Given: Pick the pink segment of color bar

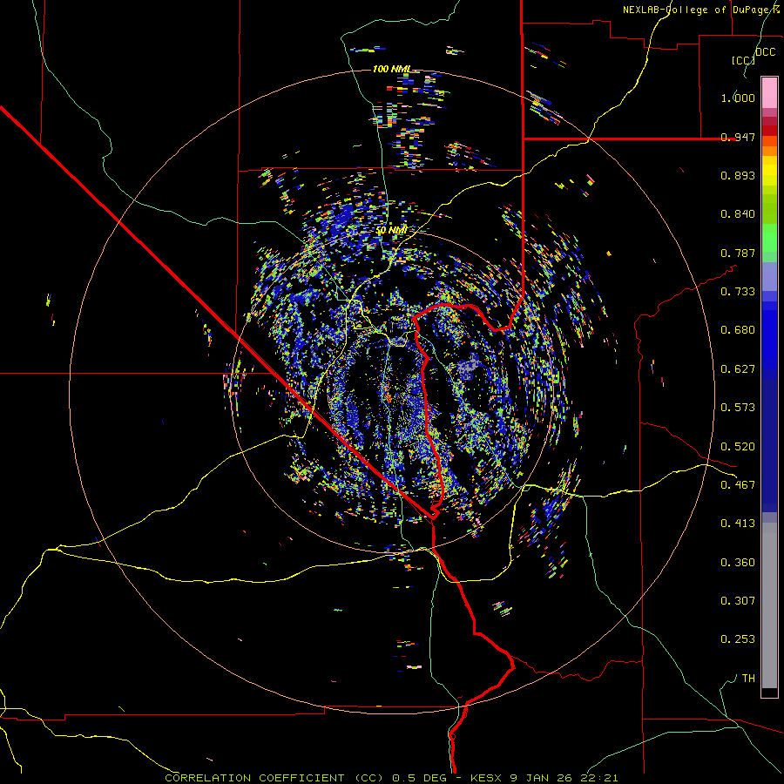Looking at the screenshot, I should [769, 93].
